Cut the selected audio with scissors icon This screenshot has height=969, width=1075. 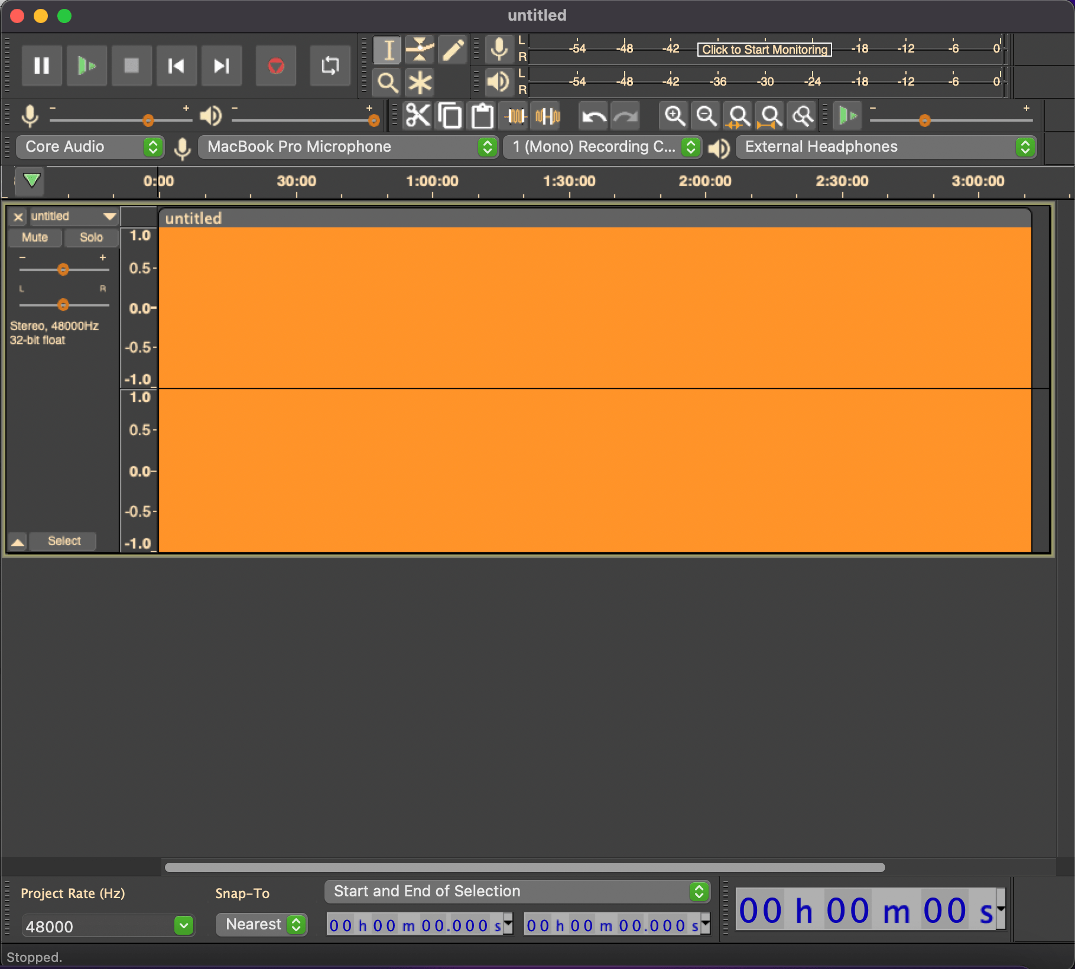(x=418, y=116)
